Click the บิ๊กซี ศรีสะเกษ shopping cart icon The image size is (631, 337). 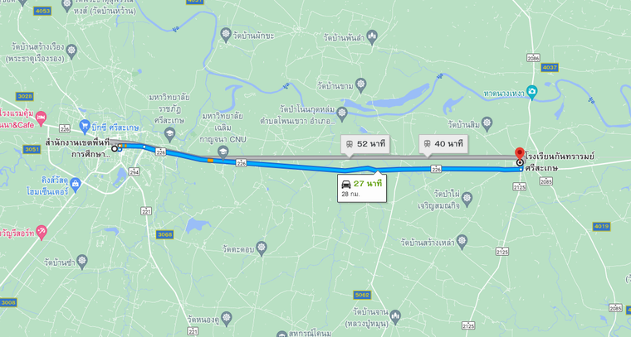pyautogui.click(x=85, y=127)
